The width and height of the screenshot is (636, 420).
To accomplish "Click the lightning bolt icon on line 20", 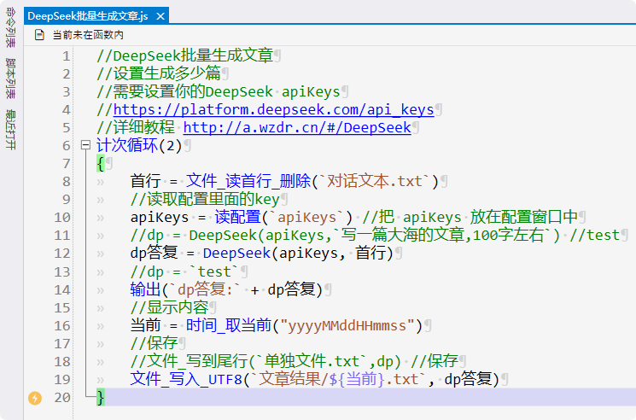I will [x=35, y=398].
